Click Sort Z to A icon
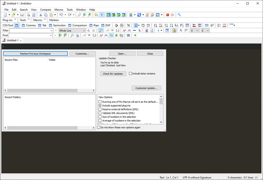Image resolution: width=263 pixels, height=180 pixels. tap(161, 25)
